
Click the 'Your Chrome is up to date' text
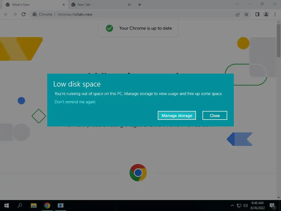(x=145, y=28)
